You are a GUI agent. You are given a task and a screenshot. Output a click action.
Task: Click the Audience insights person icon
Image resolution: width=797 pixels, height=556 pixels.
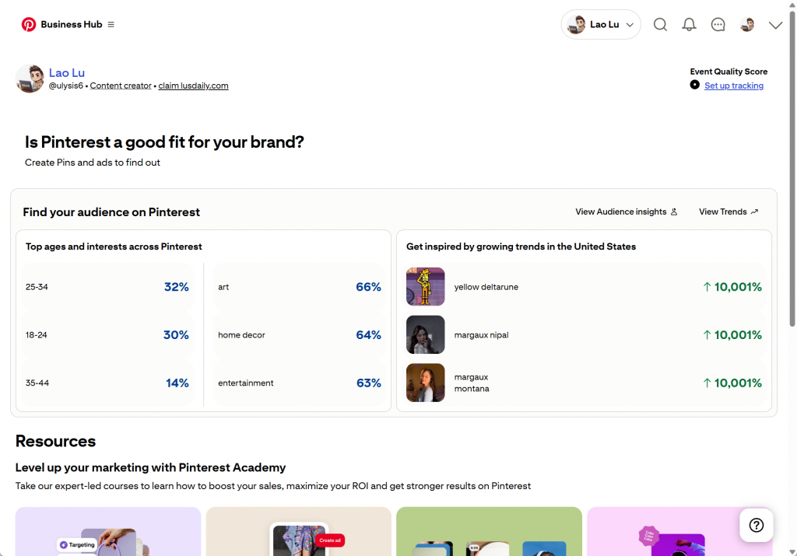click(674, 212)
